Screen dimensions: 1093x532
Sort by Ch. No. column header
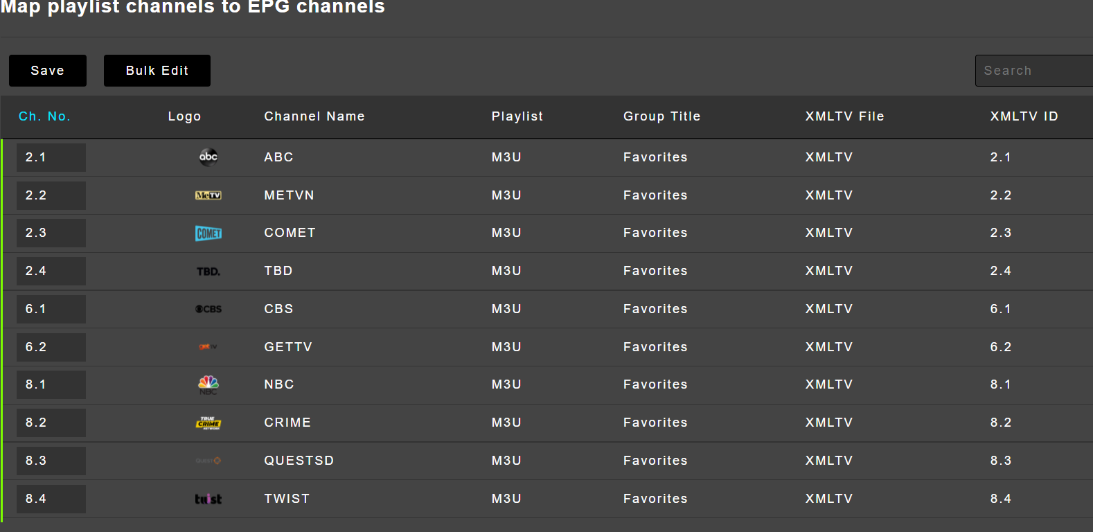(44, 116)
